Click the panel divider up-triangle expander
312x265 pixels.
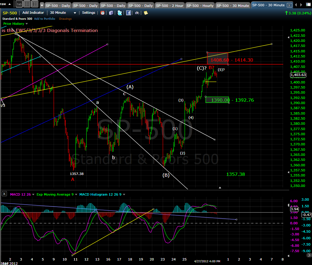pos(220,188)
